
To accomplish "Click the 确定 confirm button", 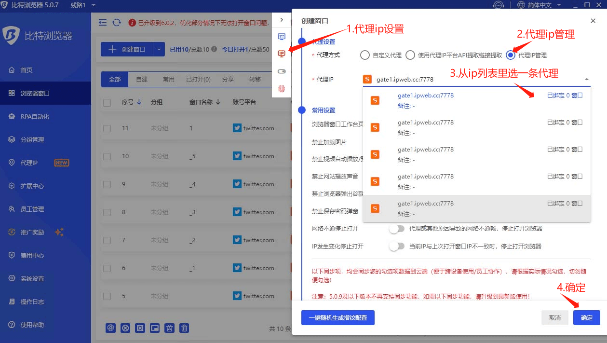I will pos(586,317).
